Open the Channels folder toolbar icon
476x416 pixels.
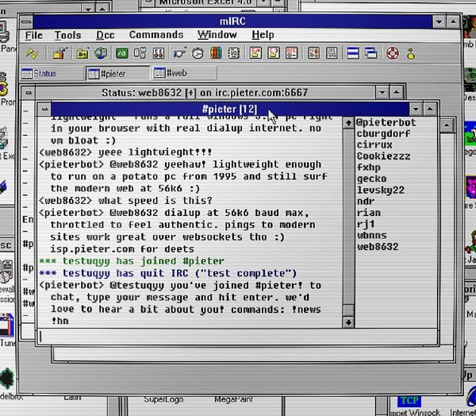(82, 53)
